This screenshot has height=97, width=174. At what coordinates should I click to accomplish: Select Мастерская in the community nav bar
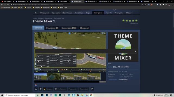[98, 13]
